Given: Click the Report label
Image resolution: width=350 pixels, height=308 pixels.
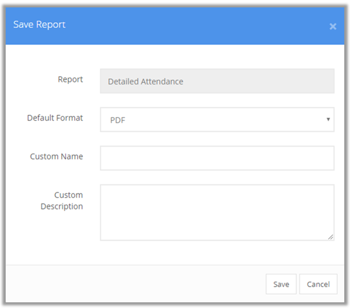Looking at the screenshot, I should [70, 80].
